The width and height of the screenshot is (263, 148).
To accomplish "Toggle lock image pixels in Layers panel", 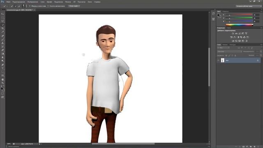I will coord(229,55).
